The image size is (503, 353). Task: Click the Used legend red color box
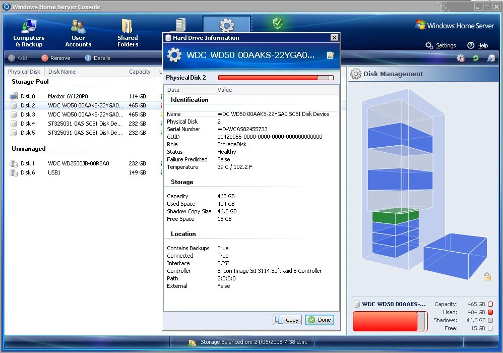click(490, 312)
